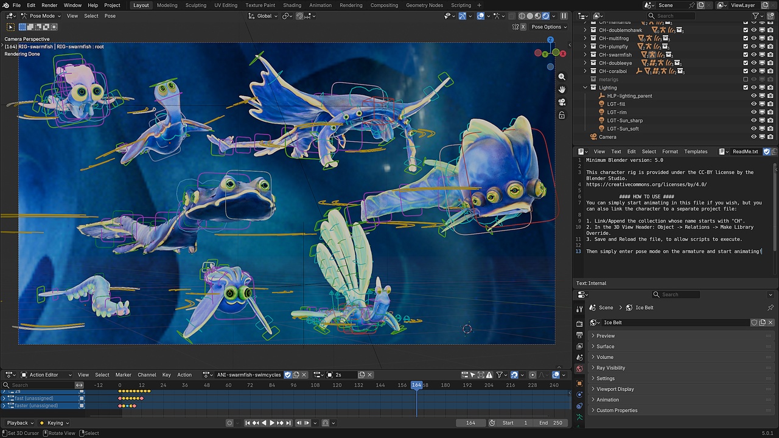Click the new collection icon in outliner
779x438 pixels.
click(770, 16)
